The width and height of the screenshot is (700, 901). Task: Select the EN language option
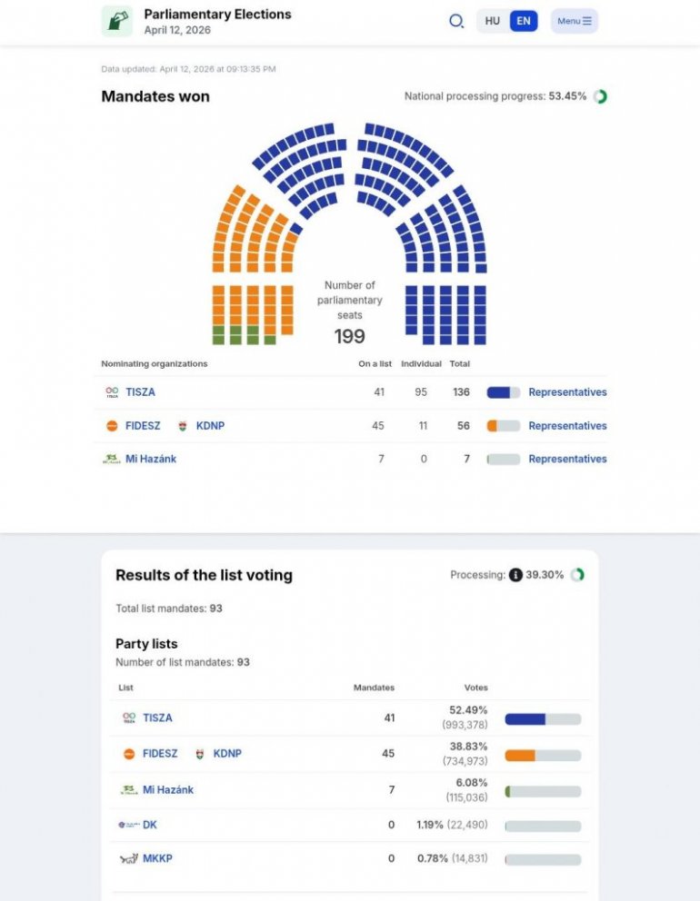pos(524,21)
